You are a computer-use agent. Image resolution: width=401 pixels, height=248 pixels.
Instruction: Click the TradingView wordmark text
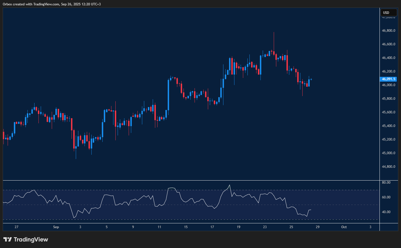(x=31, y=239)
